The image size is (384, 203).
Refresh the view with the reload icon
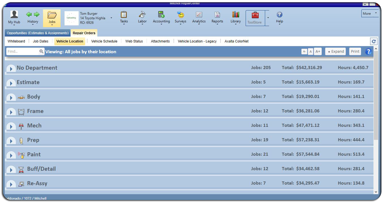click(374, 41)
